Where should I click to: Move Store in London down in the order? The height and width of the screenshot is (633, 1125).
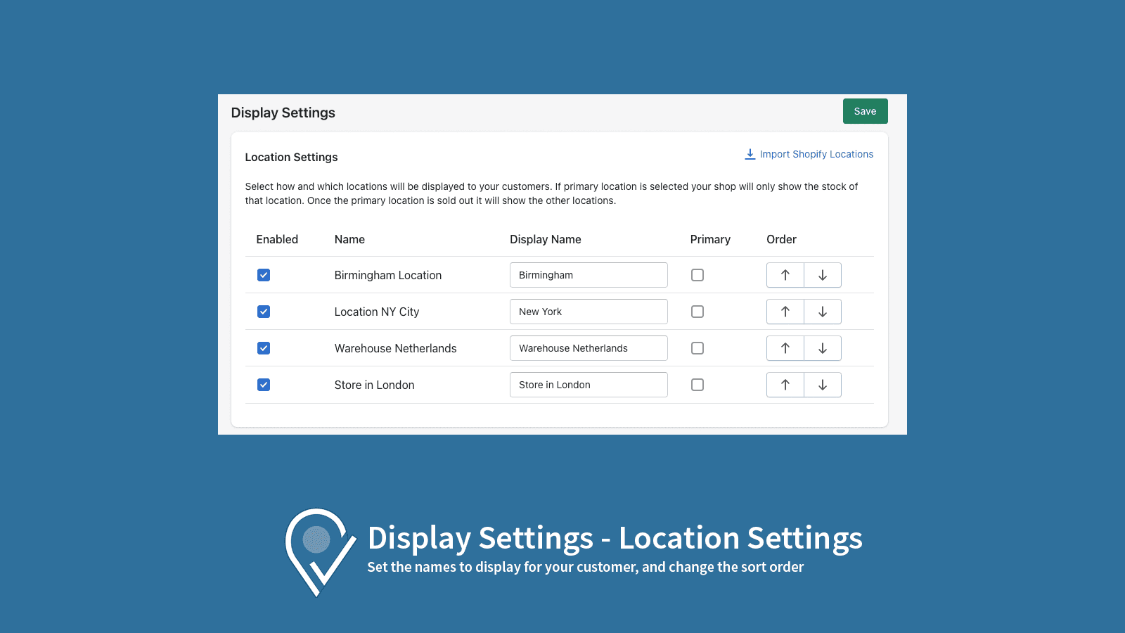click(823, 385)
